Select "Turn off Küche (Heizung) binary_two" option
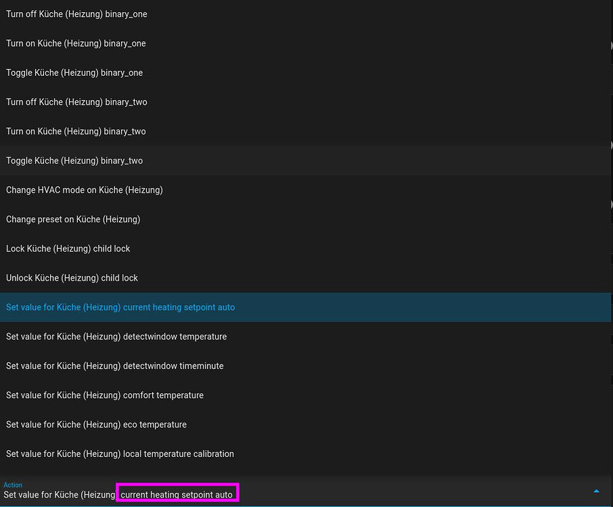 [76, 102]
